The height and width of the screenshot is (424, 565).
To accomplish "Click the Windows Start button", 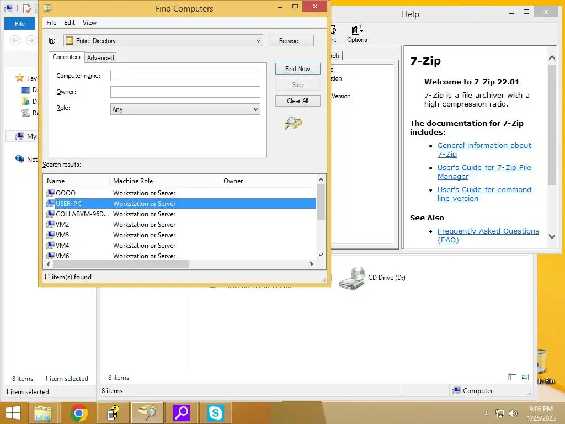I will [13, 413].
